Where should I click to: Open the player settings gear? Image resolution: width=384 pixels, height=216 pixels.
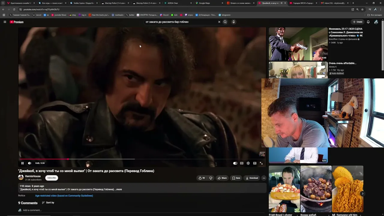(248, 163)
